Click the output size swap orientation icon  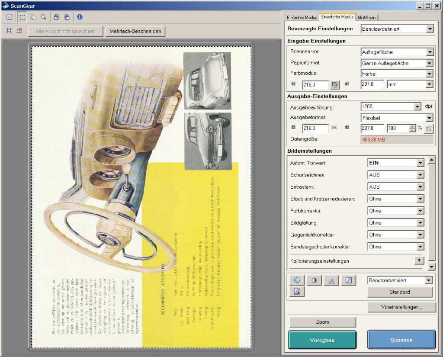click(429, 129)
